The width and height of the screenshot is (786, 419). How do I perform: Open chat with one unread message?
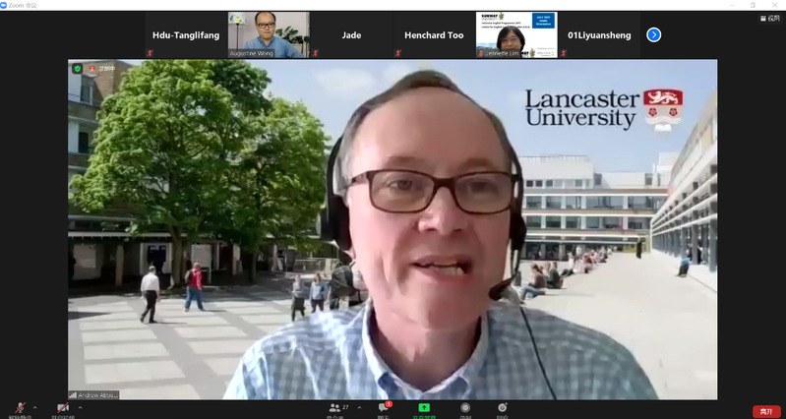(384, 407)
